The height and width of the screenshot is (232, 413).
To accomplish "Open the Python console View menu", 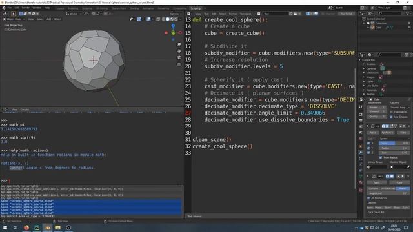I will pyautogui.click(x=14, y=110).
